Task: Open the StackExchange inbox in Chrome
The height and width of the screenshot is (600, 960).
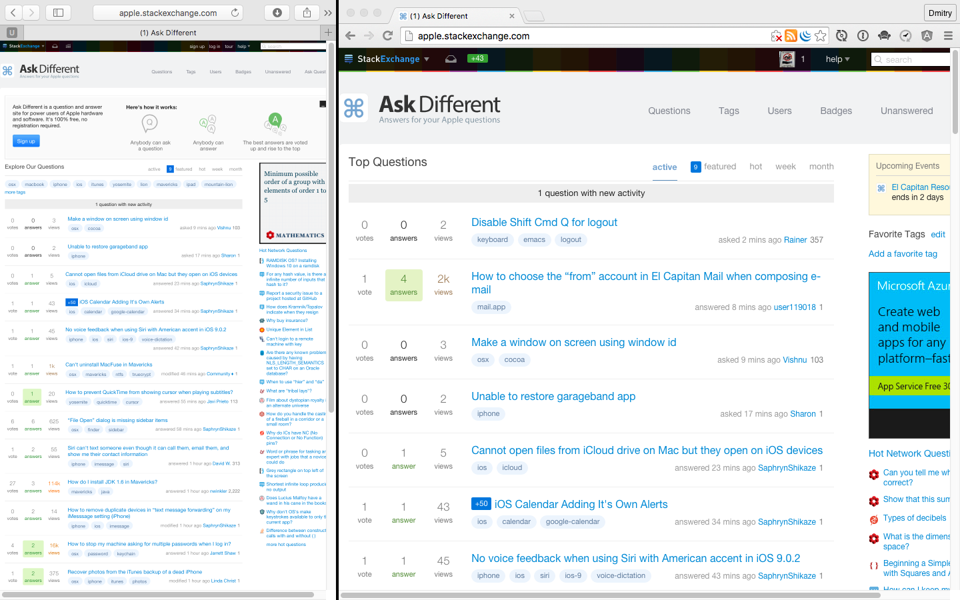Action: [451, 59]
